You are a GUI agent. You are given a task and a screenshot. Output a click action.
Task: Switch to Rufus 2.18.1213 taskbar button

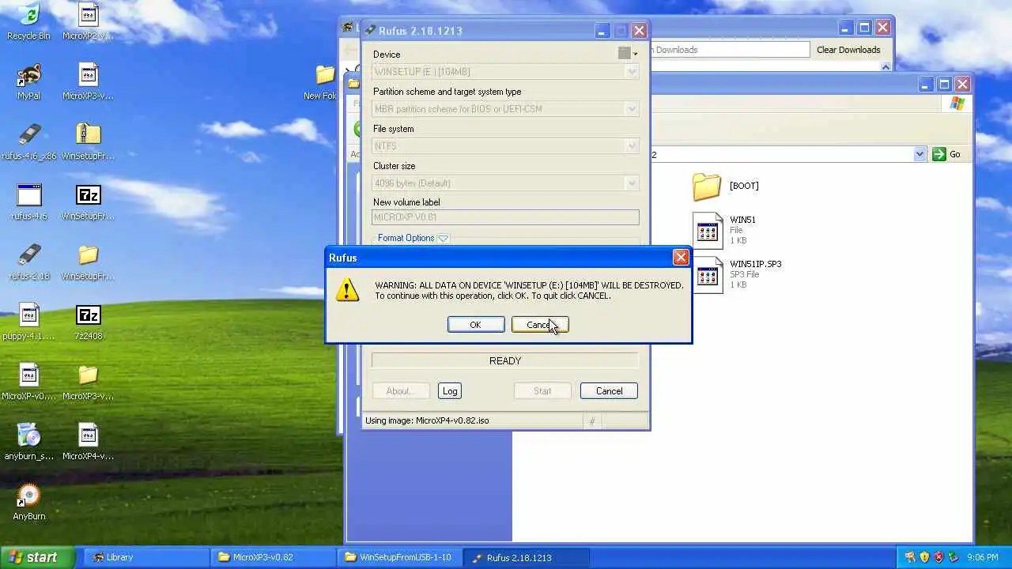point(527,557)
